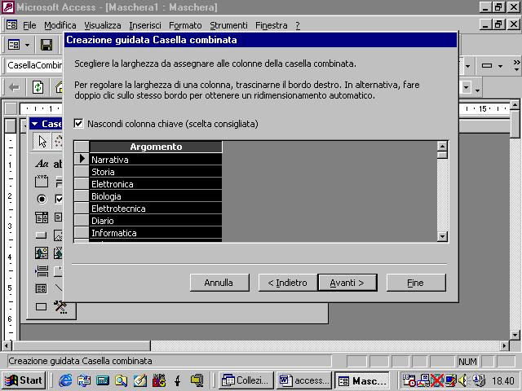Click the Web toolbar Back arrow
The image size is (522, 391).
tap(14, 87)
